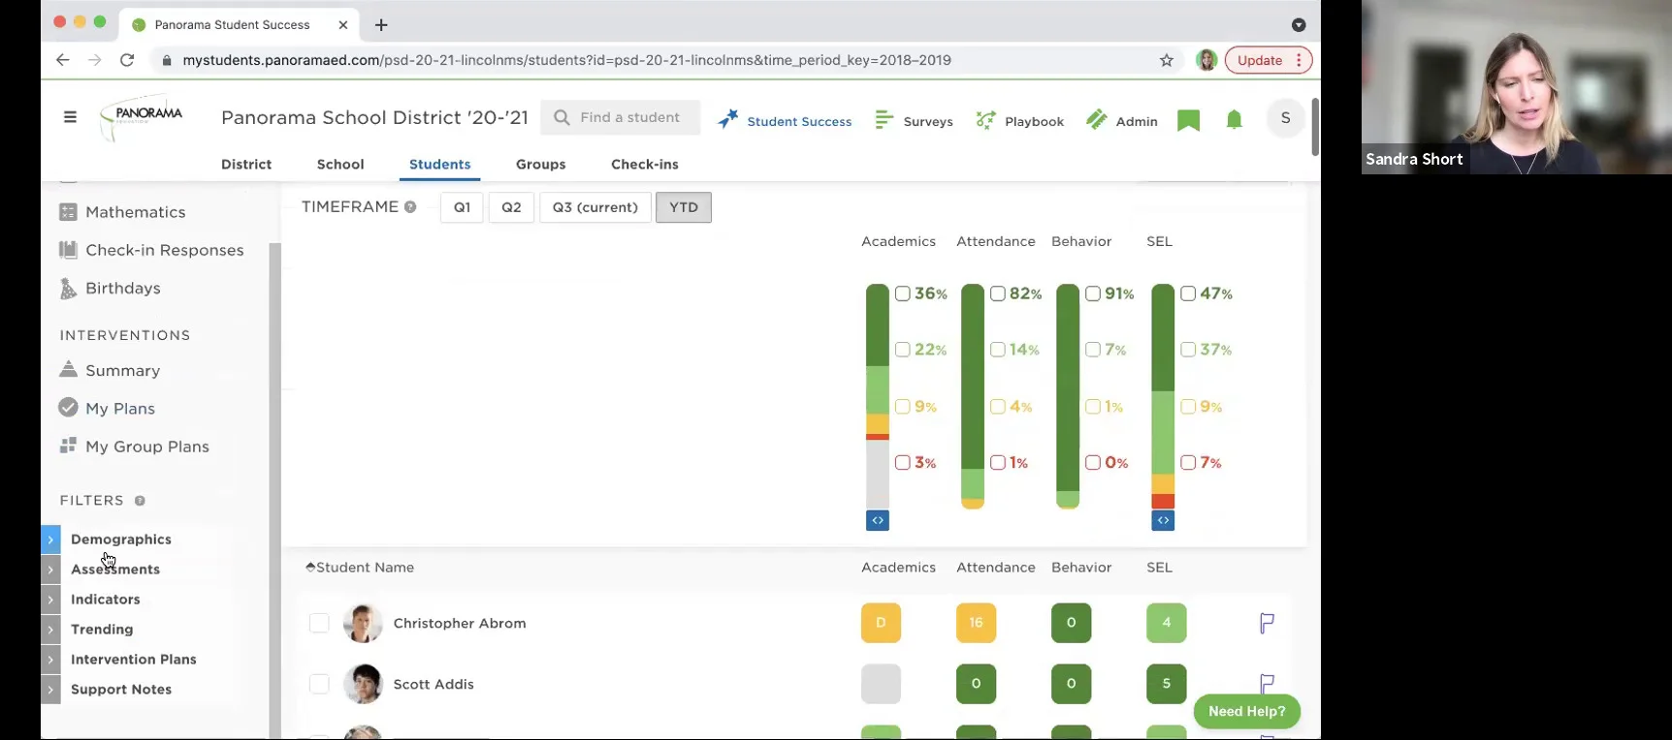1672x740 pixels.
Task: Switch to the Check-ins tab
Action: [645, 165]
